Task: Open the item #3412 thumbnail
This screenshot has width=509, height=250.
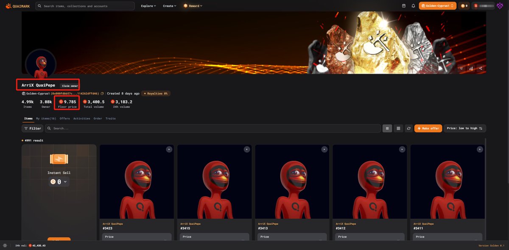Action: click(369, 182)
